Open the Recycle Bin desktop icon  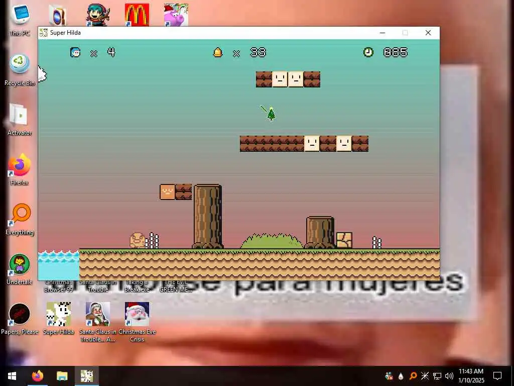(20, 69)
